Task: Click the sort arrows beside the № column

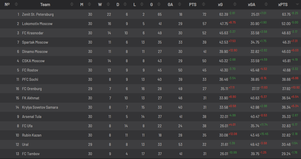Action: point(16,4)
